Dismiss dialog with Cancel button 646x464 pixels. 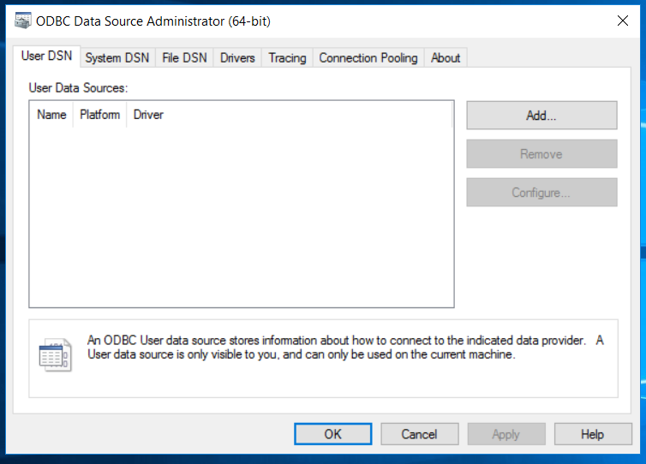(420, 434)
